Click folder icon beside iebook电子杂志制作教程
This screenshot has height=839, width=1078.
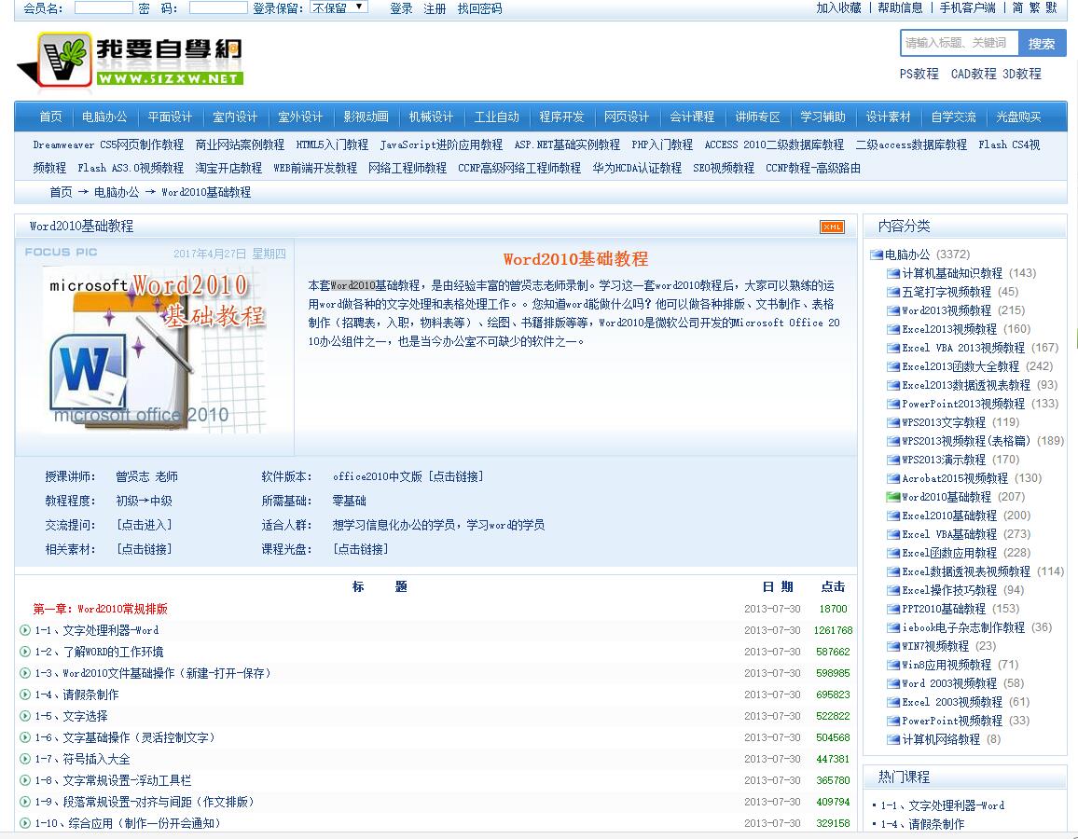click(x=893, y=627)
